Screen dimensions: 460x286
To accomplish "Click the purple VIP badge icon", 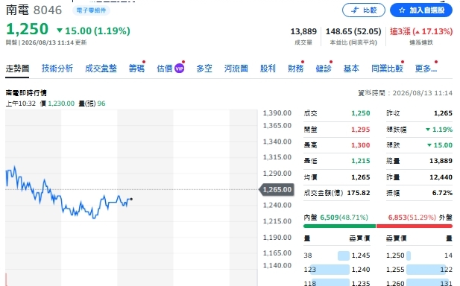I will [x=179, y=69].
